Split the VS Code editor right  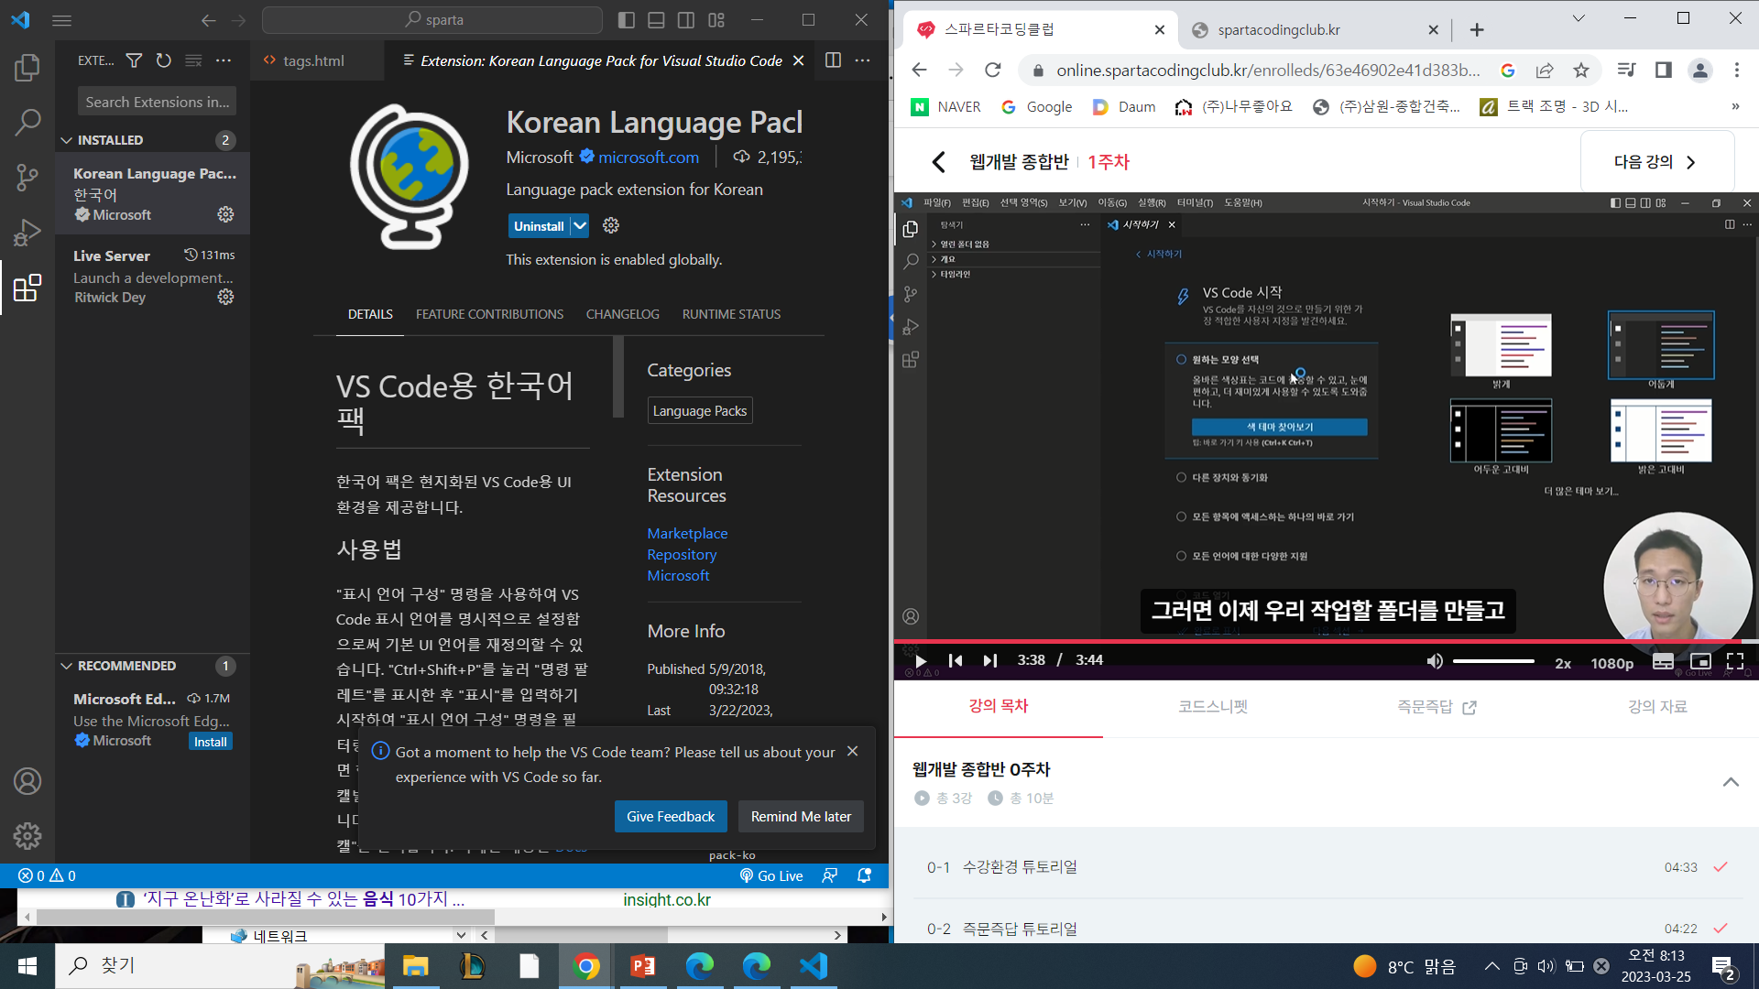pos(833,60)
